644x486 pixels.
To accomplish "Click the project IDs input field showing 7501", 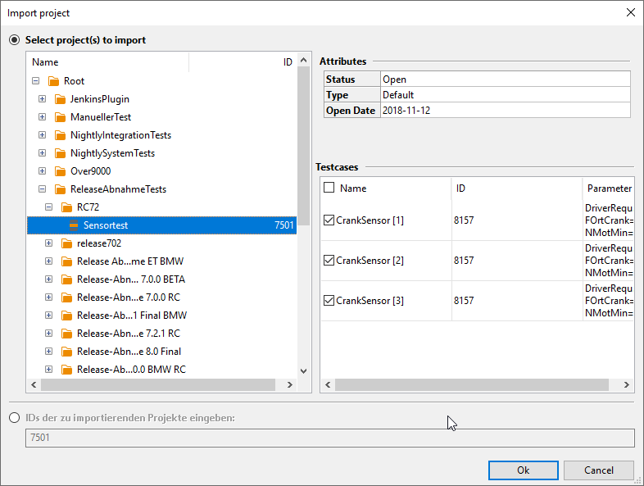I will 330,438.
